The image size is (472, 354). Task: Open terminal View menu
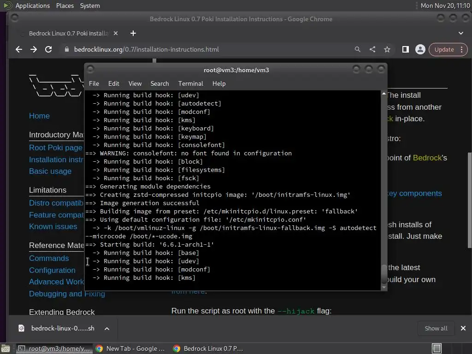click(135, 84)
